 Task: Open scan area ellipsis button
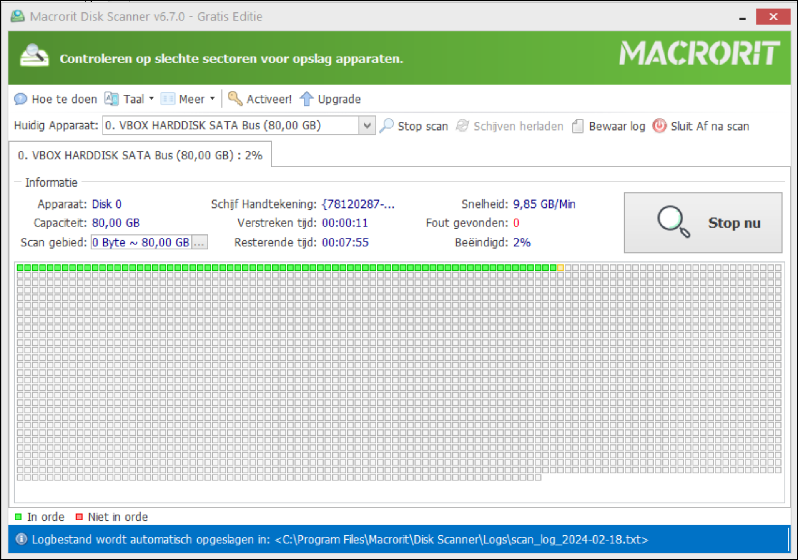(200, 242)
